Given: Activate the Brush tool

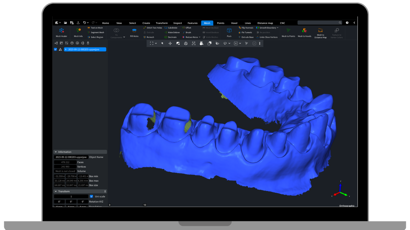Looking at the screenshot, I should pos(188,32).
